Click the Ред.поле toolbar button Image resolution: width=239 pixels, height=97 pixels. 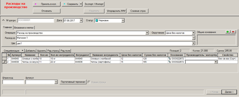click(65, 50)
